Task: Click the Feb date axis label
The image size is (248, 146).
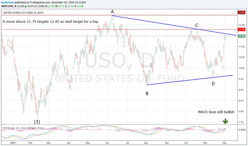Action: tap(30, 143)
